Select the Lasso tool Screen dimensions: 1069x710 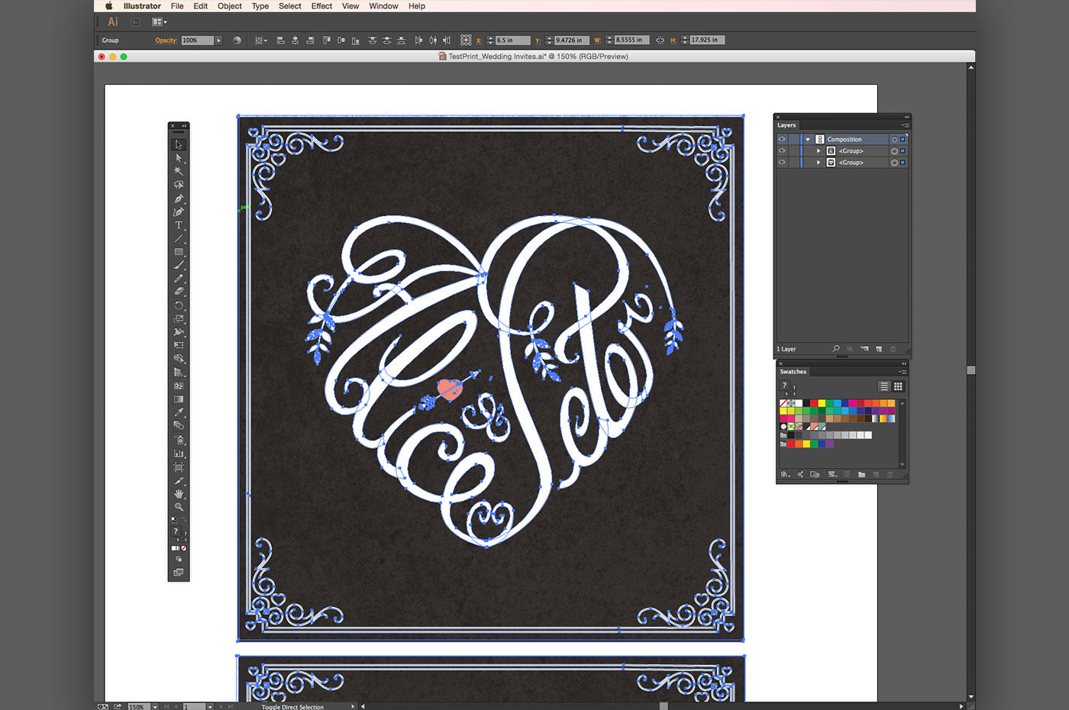[x=179, y=184]
